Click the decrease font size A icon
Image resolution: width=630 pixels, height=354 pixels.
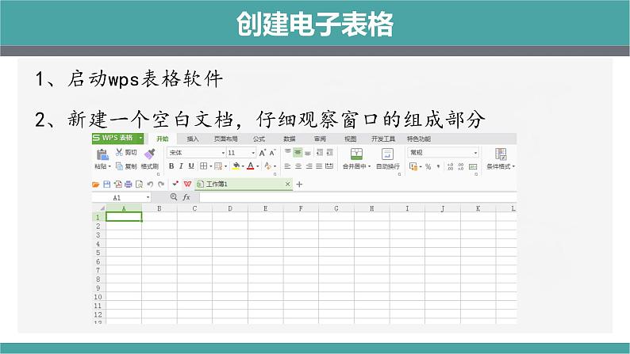272,153
